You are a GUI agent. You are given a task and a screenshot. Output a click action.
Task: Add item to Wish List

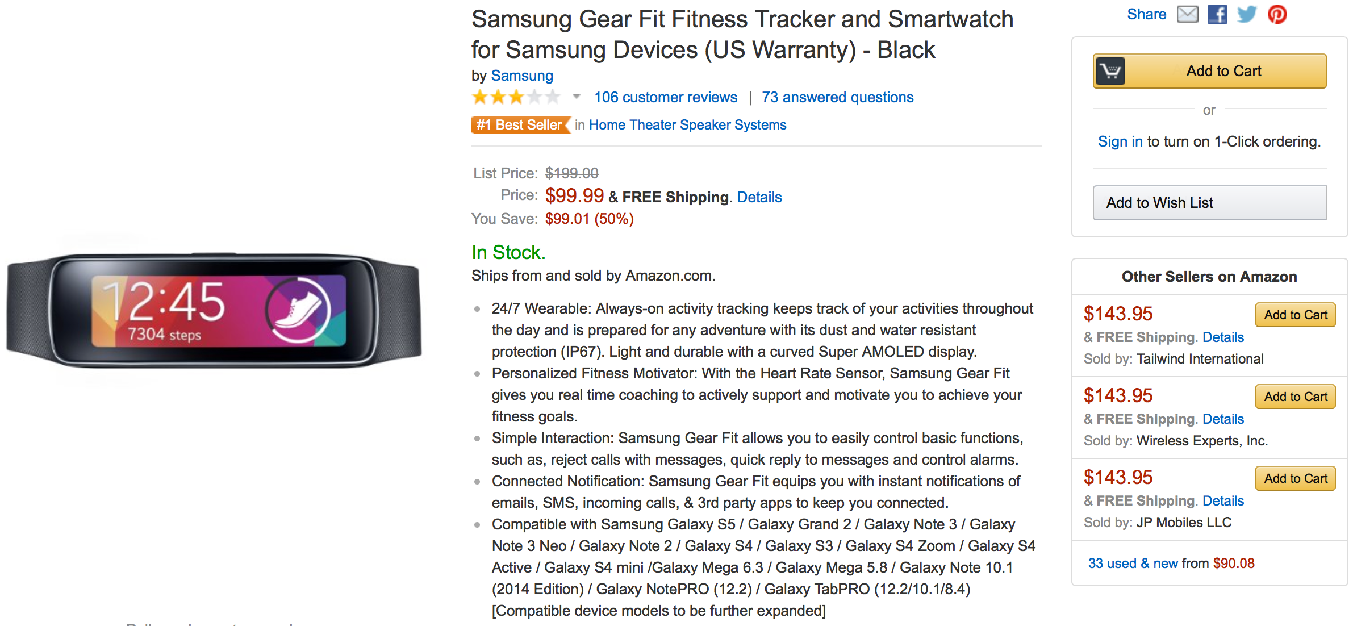1209,203
